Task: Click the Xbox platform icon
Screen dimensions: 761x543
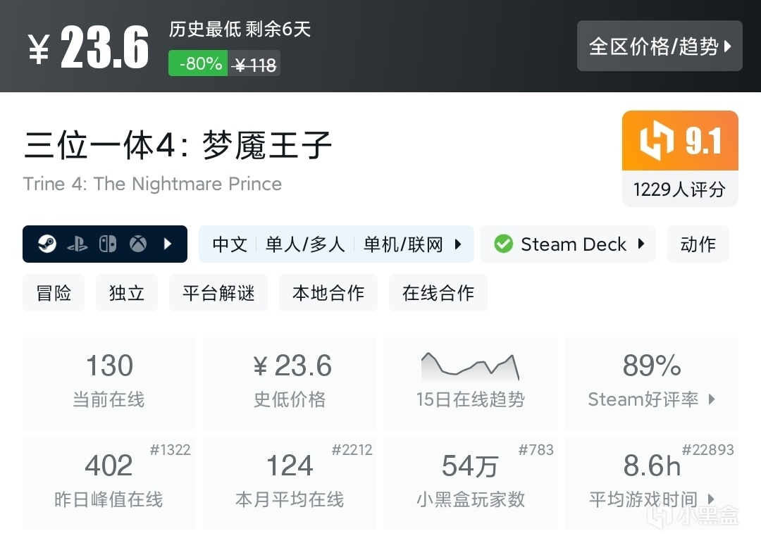Action: pos(138,244)
